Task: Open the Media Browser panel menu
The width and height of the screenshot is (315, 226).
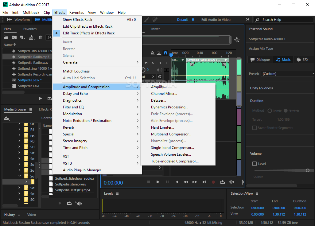Action: coord(31,110)
